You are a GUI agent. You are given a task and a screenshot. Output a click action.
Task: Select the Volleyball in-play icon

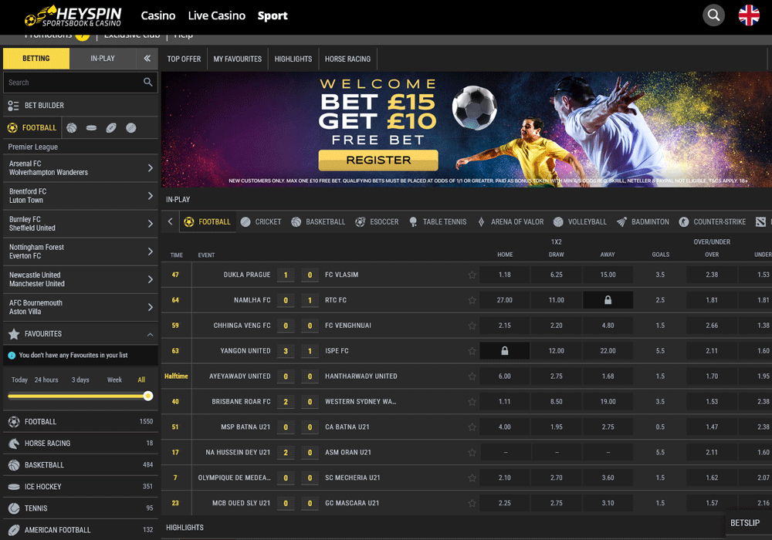tap(558, 222)
